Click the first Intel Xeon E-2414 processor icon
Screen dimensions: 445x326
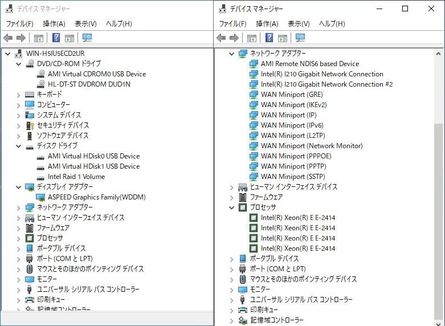point(253,218)
